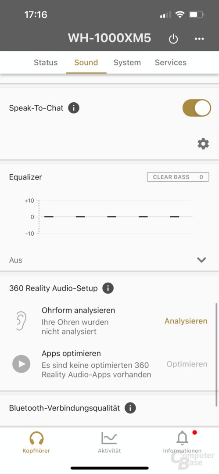The width and height of the screenshot is (219, 474).
Task: Tap the greyed Optimieren link
Action: [x=187, y=364]
